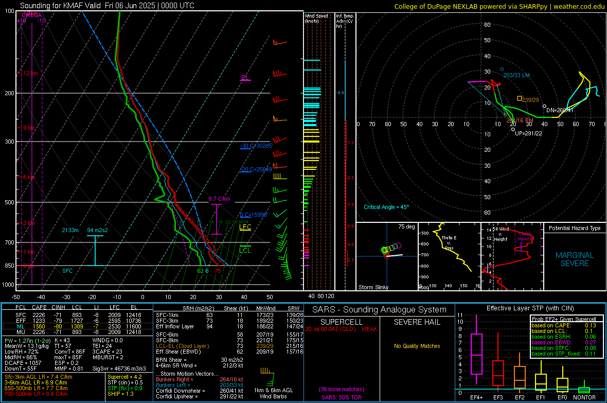Click the SR Wind v. Height label
607x403 pixels.
click(501, 234)
